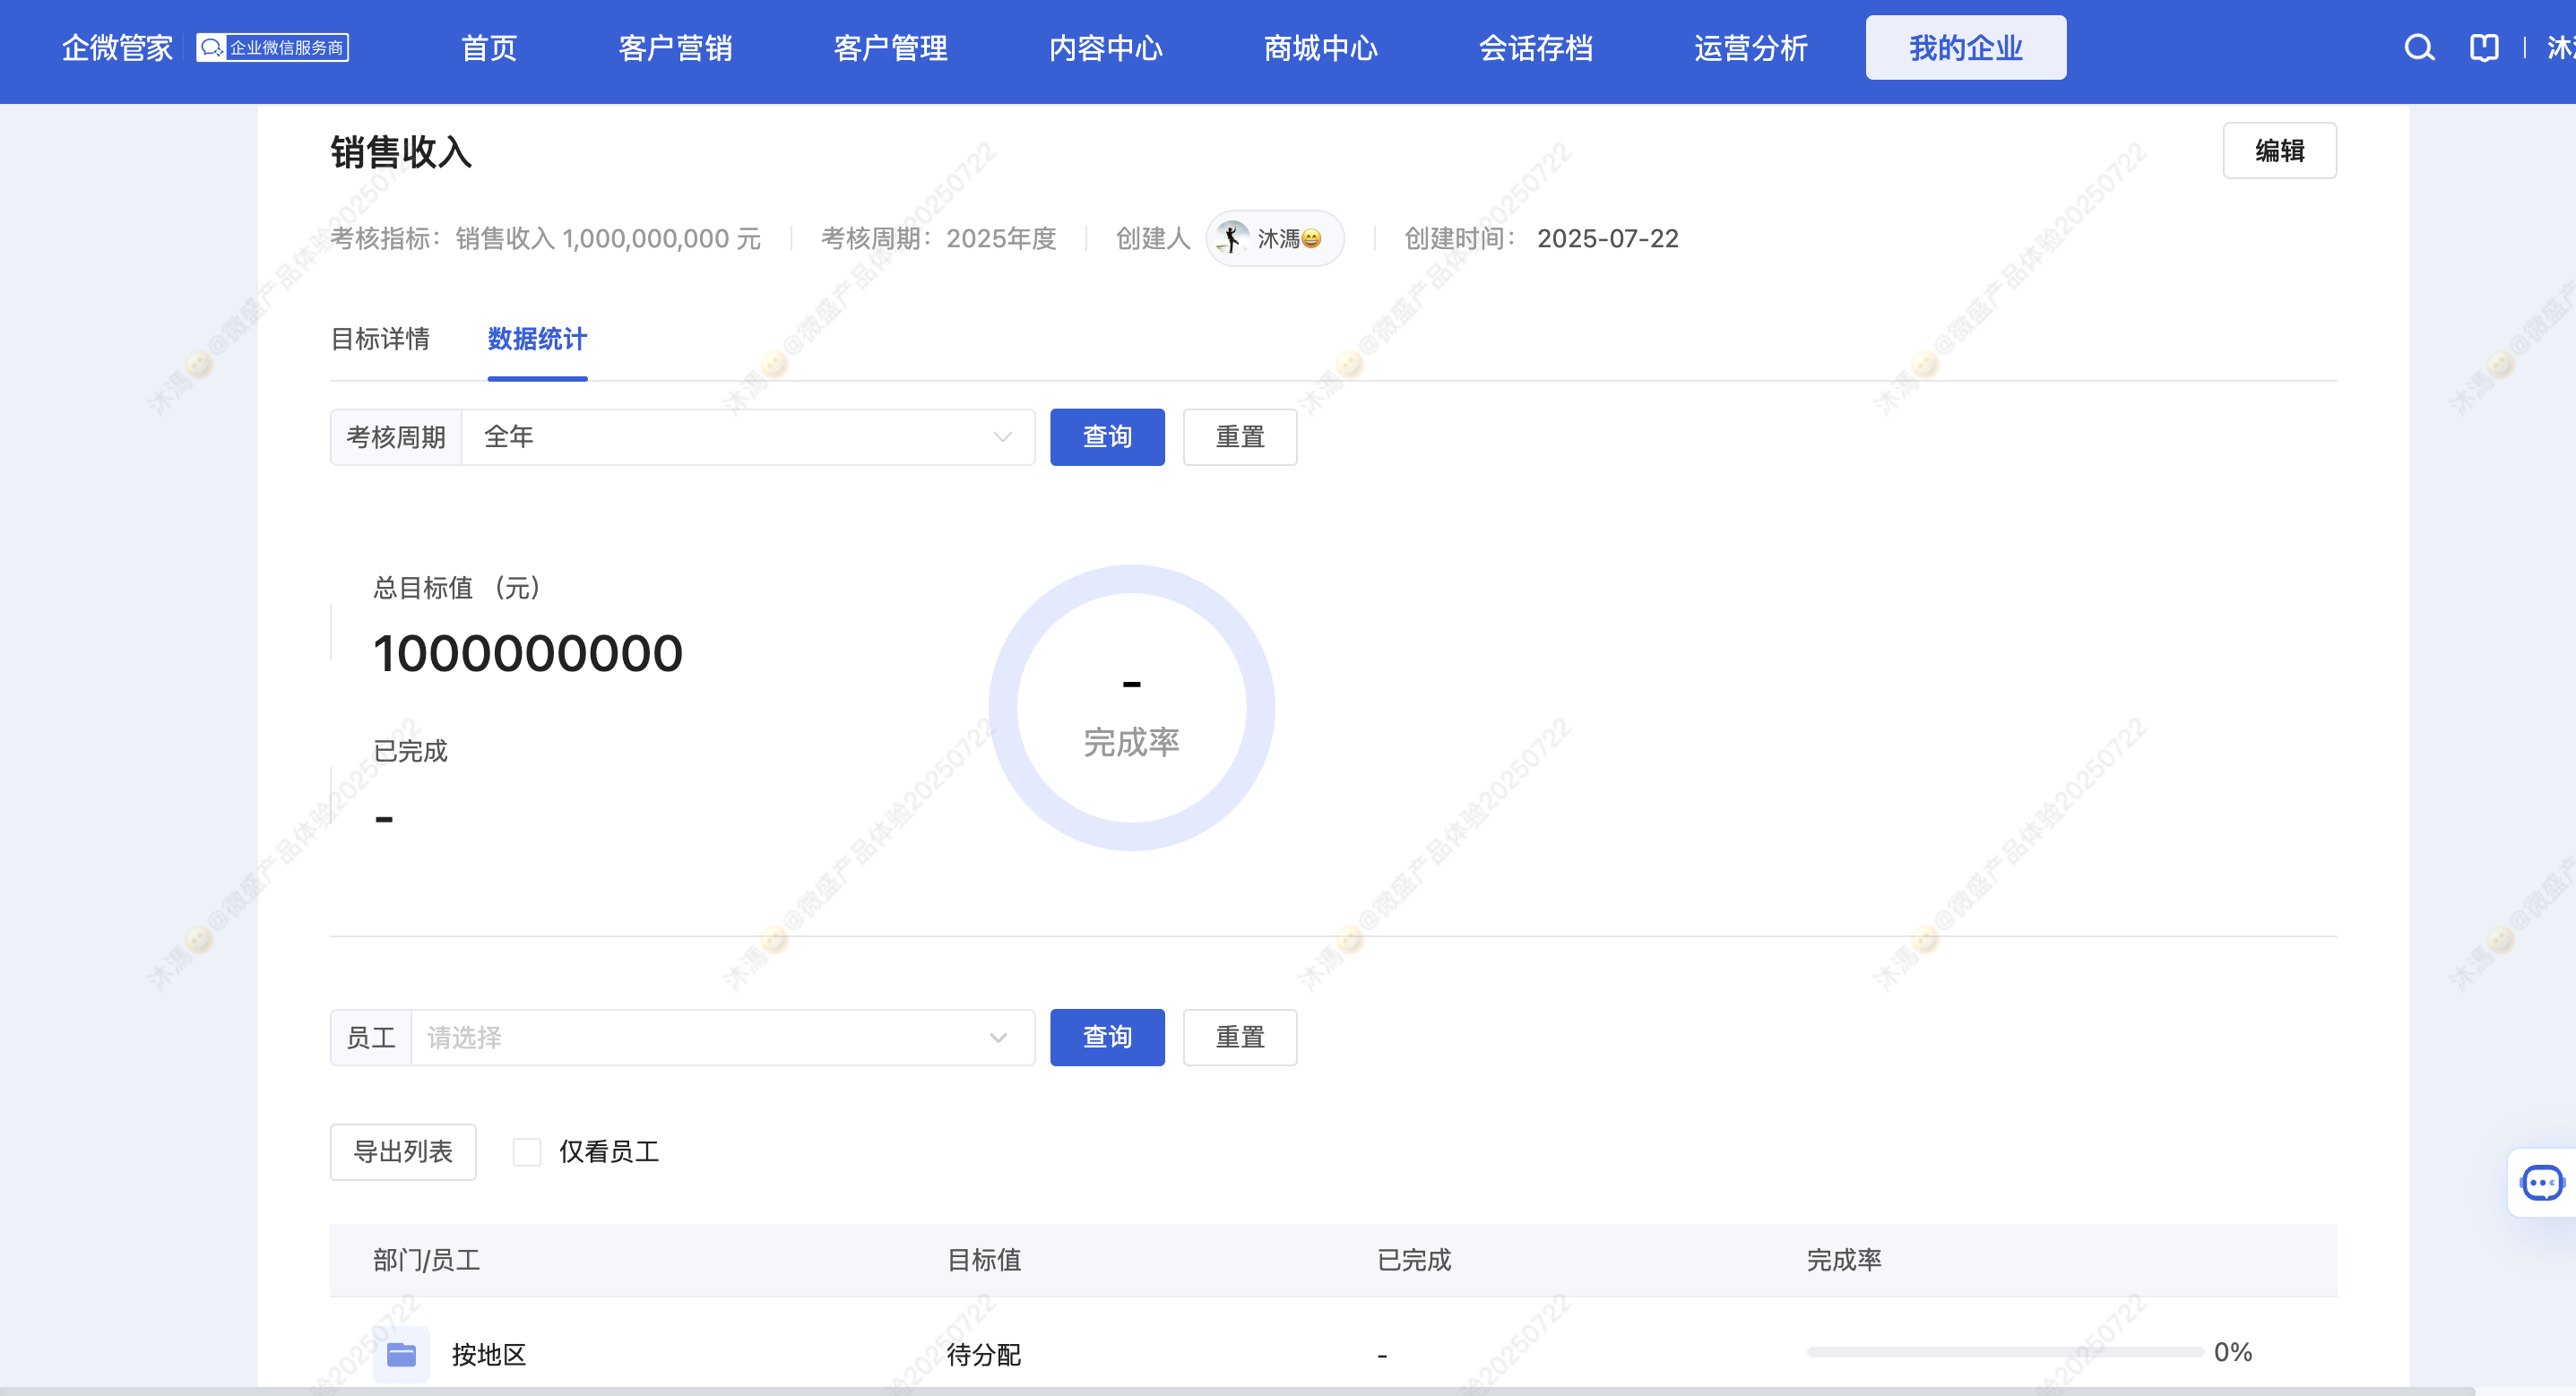
Task: Click the 已完成 column header
Action: pos(1414,1260)
